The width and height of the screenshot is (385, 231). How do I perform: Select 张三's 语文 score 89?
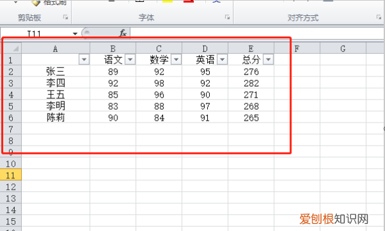click(113, 71)
